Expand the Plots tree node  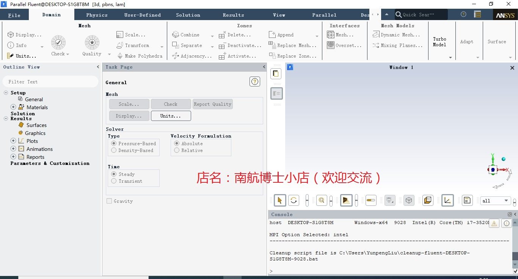[13, 141]
